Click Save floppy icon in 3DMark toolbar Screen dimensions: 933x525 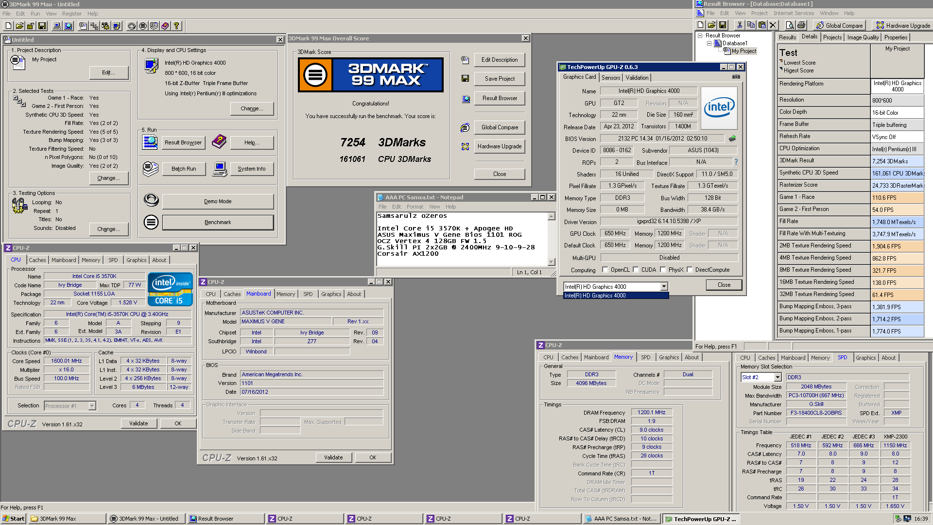point(42,26)
